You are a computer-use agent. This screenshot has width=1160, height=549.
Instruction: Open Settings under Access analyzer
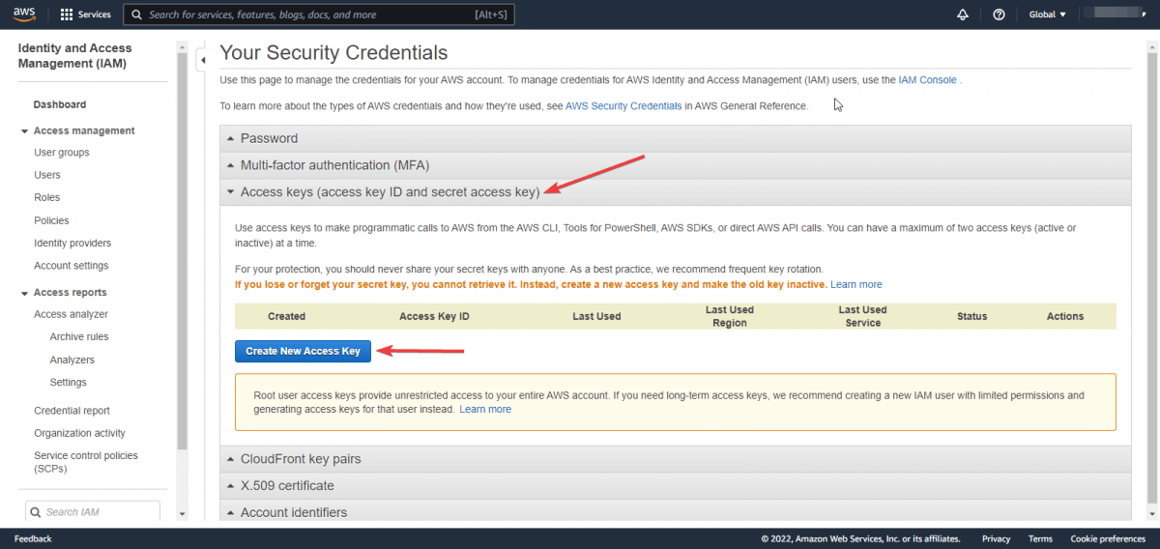(69, 382)
